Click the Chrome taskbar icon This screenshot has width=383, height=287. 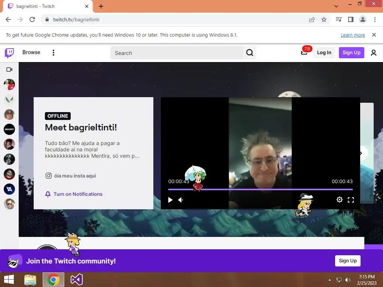53,280
